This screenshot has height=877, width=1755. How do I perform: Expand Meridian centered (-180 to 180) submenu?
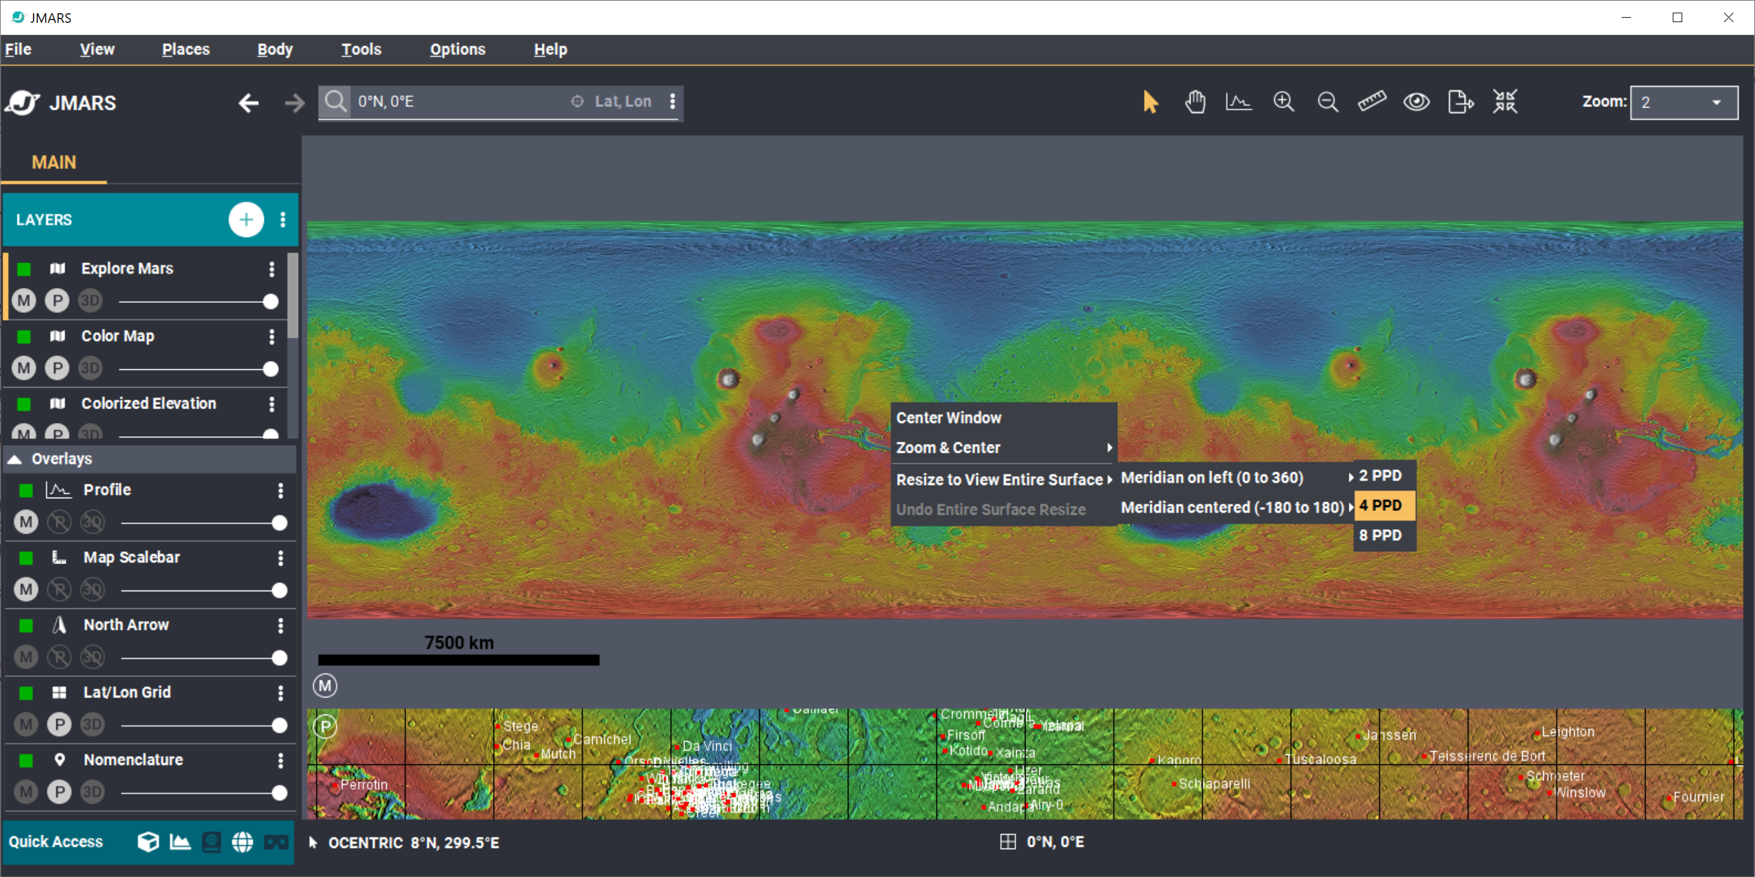pyautogui.click(x=1237, y=507)
